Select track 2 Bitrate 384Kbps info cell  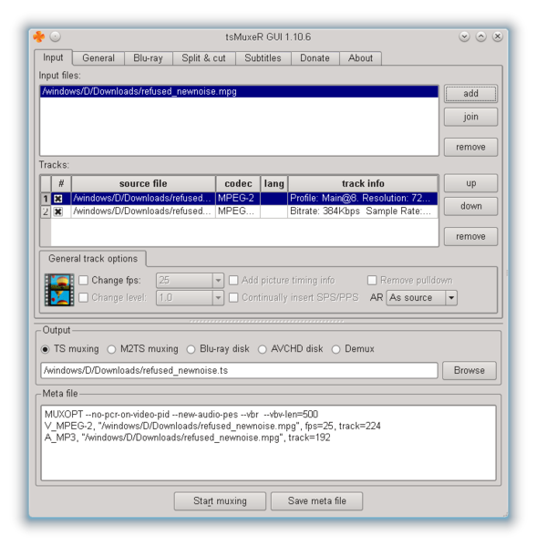click(363, 211)
